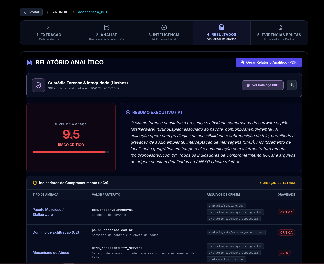The image size is (324, 264).
Task: Select 'Mecanismo de Abuso' threat type
Action: [51, 253]
